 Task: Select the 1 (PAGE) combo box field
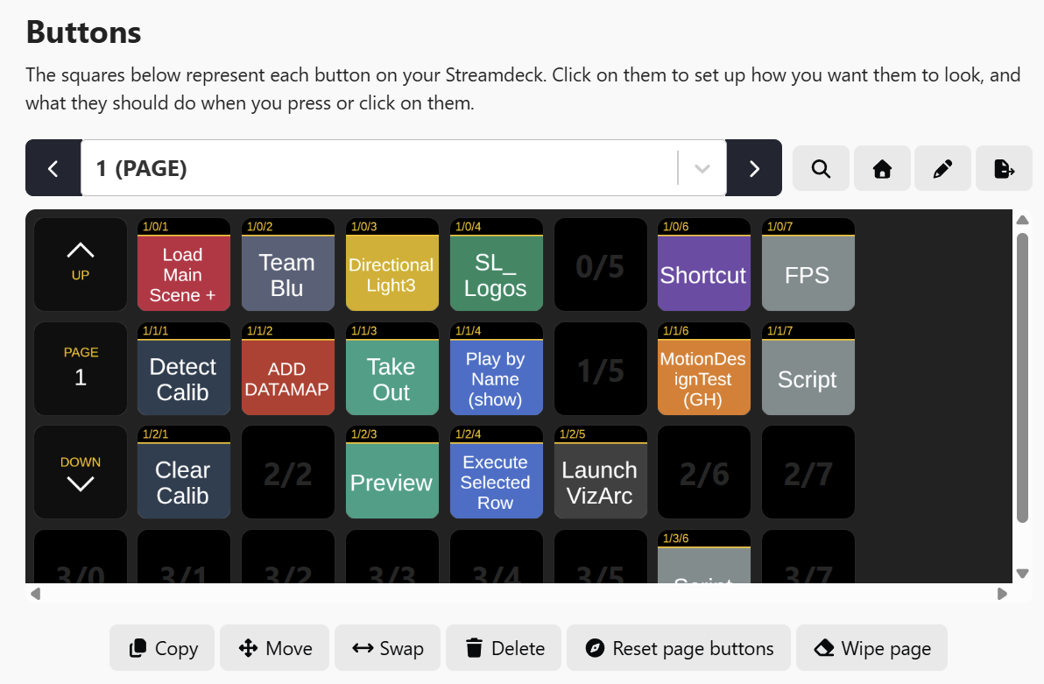pos(377,168)
